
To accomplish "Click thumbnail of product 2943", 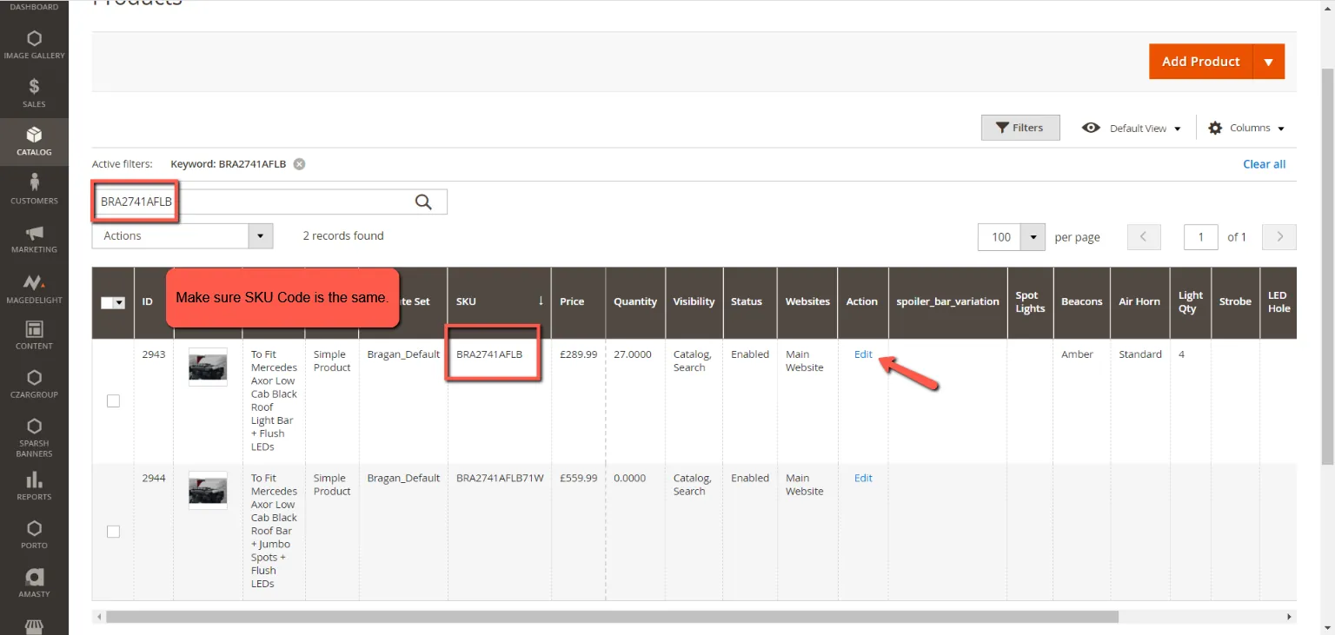I will click(x=208, y=367).
